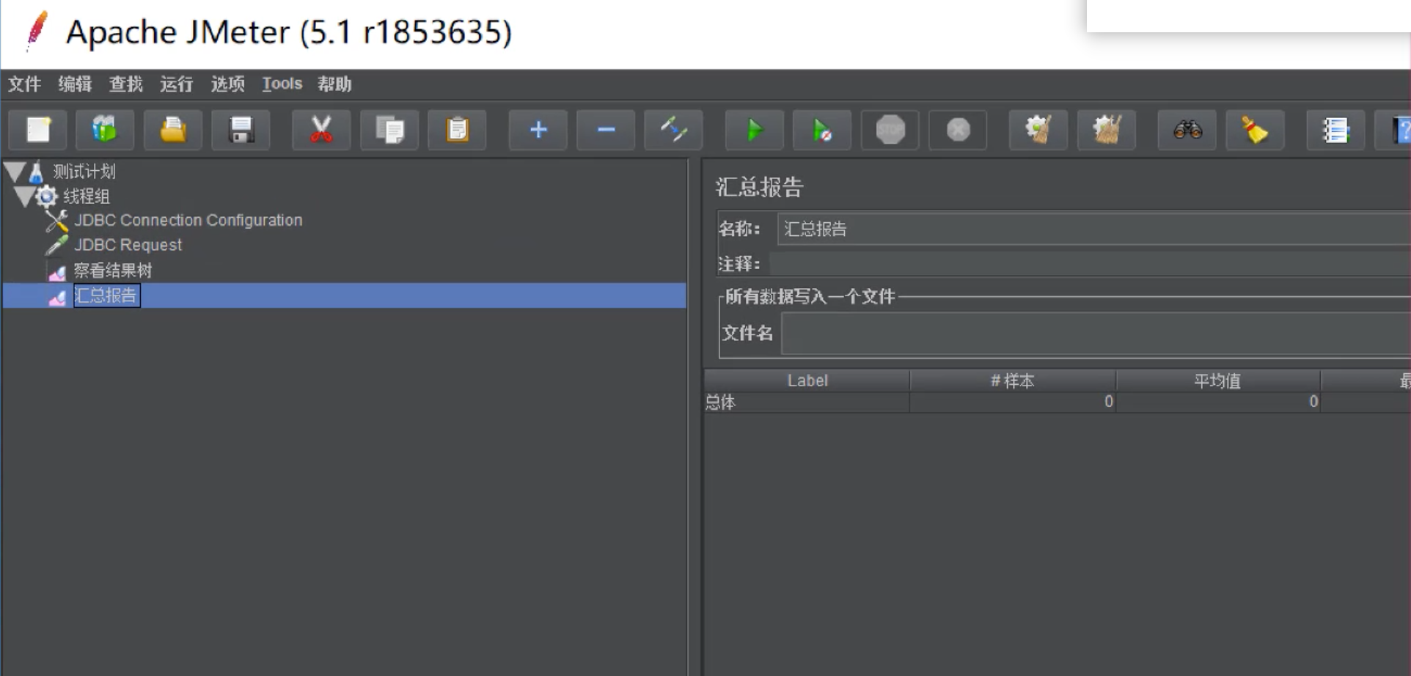Click the Reset Search brush icon

pyautogui.click(x=1255, y=131)
